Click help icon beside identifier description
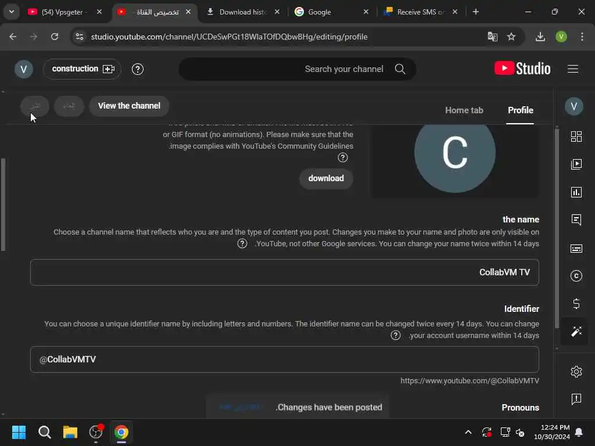 click(x=395, y=335)
